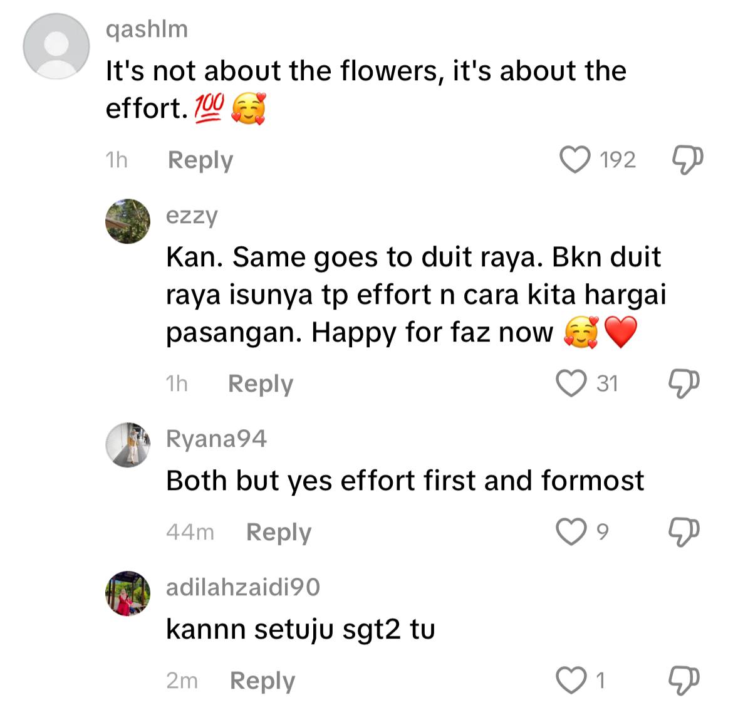Screen dimensions: 733x710
Task: Tap the Ryana94 username
Action: (216, 439)
